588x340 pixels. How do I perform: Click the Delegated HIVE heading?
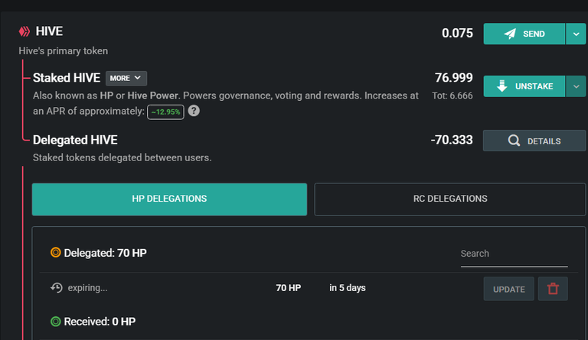(75, 140)
